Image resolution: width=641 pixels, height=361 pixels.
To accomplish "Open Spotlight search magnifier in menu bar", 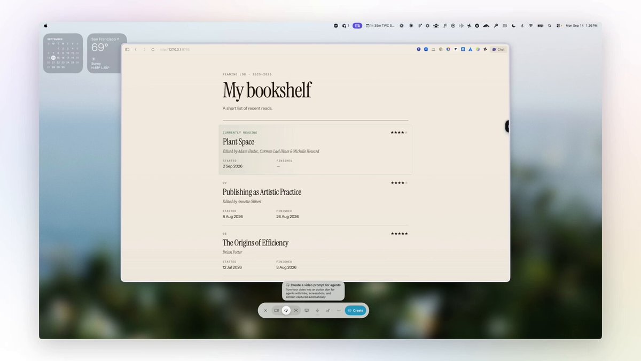I will coord(549,25).
